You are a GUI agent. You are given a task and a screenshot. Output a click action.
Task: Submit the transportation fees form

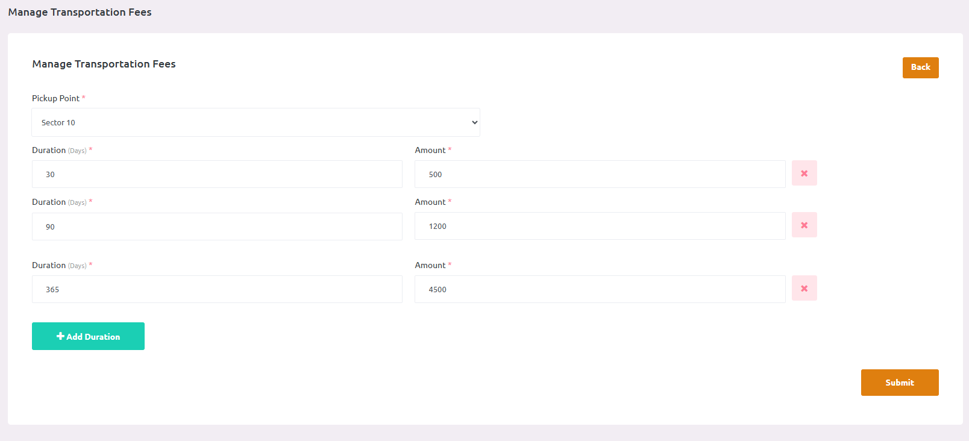pos(899,383)
